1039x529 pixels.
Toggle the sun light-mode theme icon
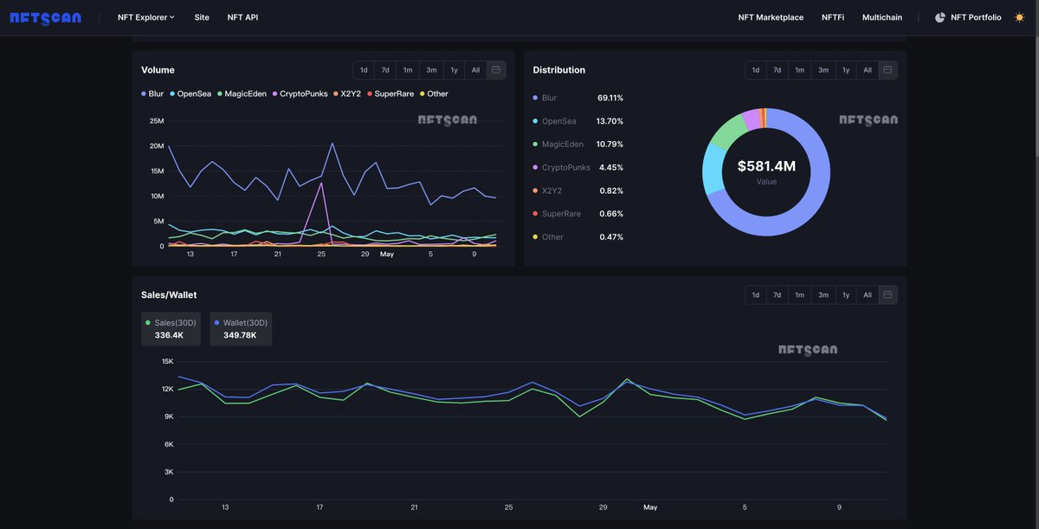[x=1019, y=17]
